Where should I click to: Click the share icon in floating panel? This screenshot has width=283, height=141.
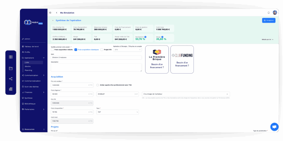pyautogui.click(x=11, y=79)
